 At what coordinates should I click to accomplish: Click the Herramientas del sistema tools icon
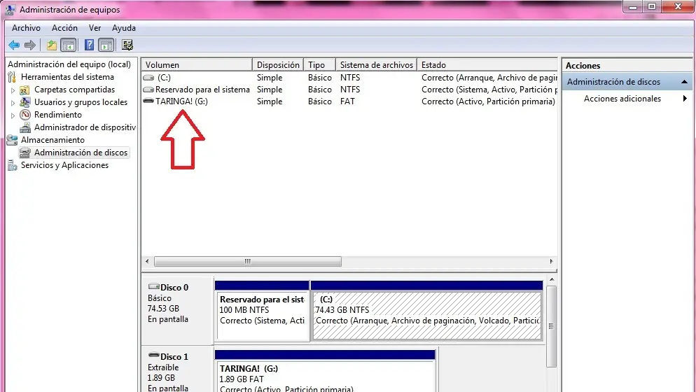[x=13, y=77]
